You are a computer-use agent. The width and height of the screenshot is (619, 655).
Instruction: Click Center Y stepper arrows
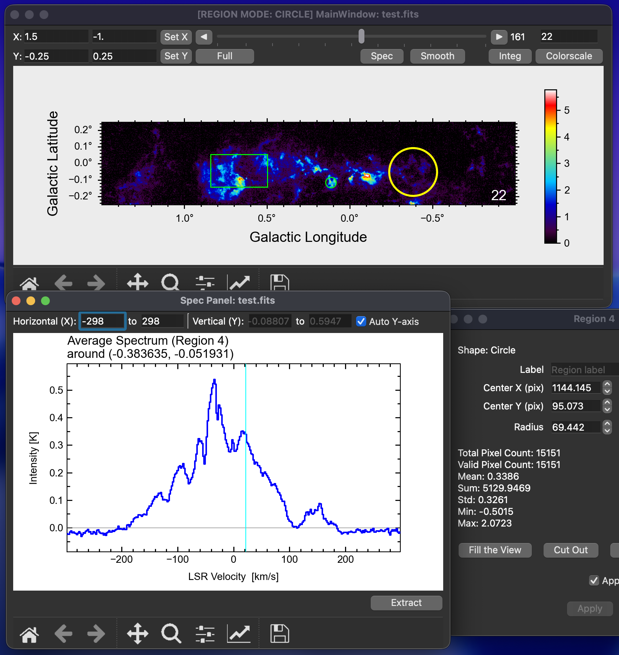(607, 406)
